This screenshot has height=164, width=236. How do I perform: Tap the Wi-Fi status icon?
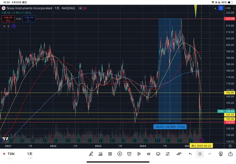213,2
